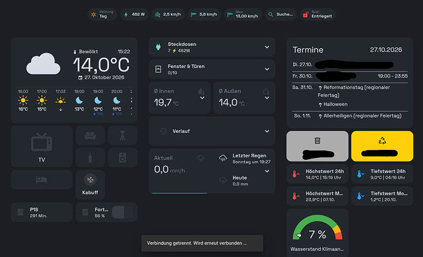Toggle the TV tile
The width and height of the screenshot is (423, 257).
click(42, 146)
